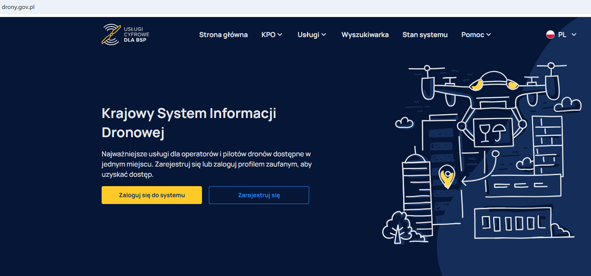Expand the Usługi navigation dropdown
591x276 pixels.
point(312,34)
